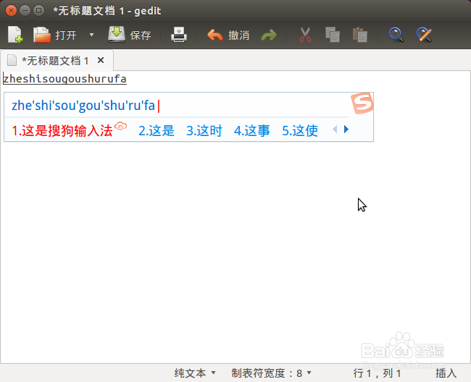
Task: Cut selection using scissors icon
Action: tap(305, 35)
